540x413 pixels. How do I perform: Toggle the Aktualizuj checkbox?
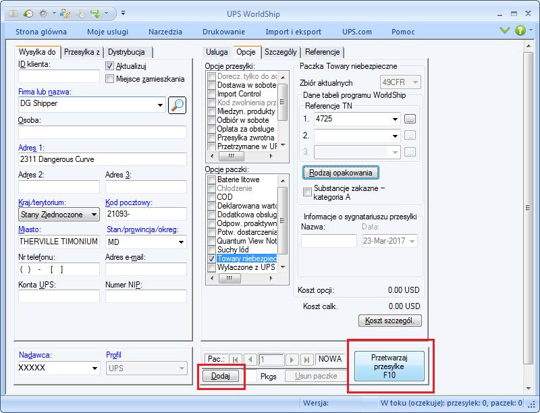pyautogui.click(x=109, y=65)
